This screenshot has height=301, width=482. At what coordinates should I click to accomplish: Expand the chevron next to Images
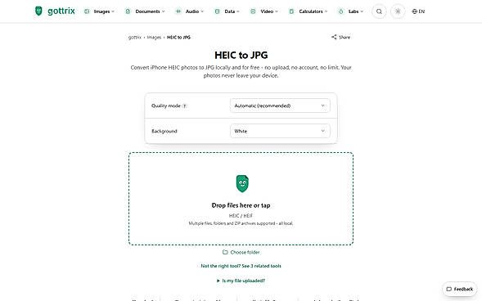pyautogui.click(x=113, y=11)
